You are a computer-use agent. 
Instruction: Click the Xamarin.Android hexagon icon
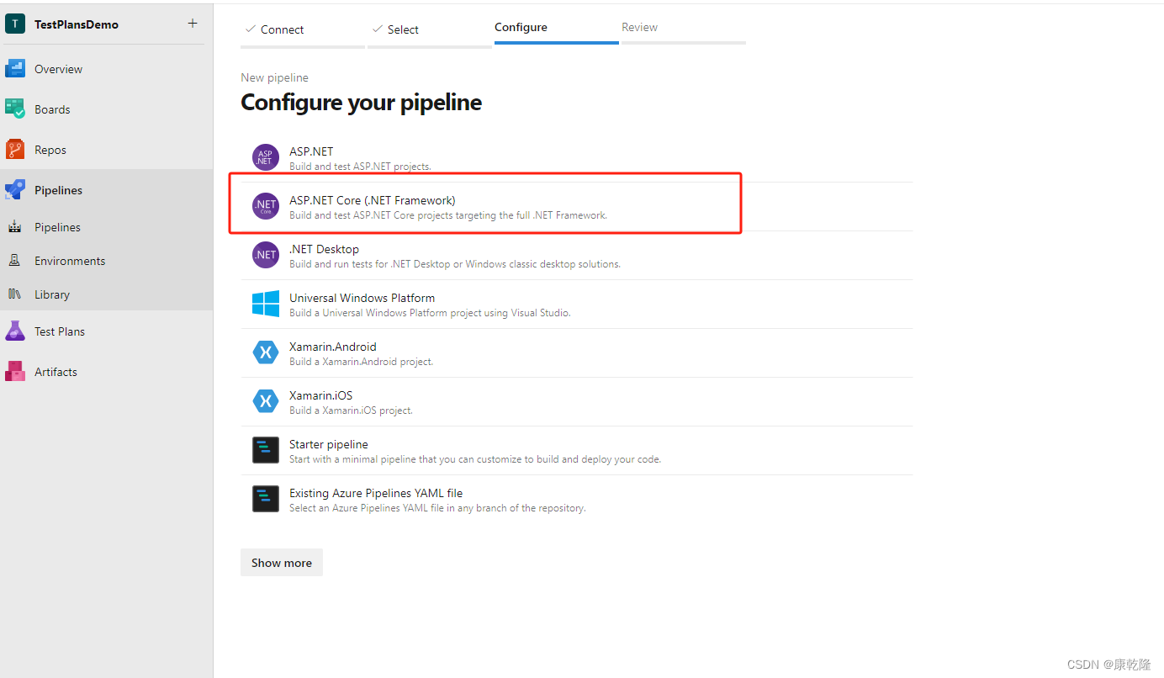266,353
